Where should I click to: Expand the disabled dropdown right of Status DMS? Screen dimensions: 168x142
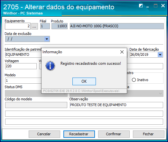tap(161, 94)
